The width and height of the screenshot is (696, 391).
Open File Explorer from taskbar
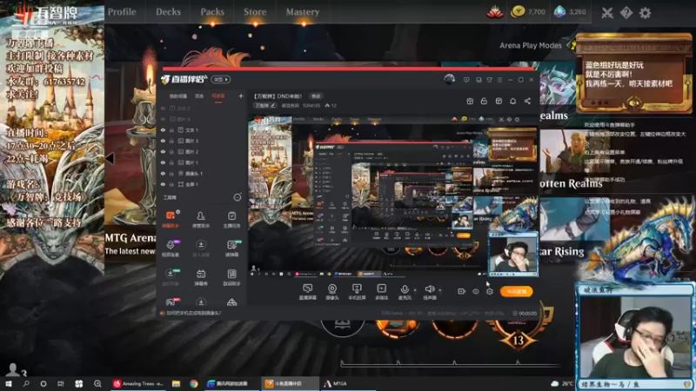[x=177, y=383]
